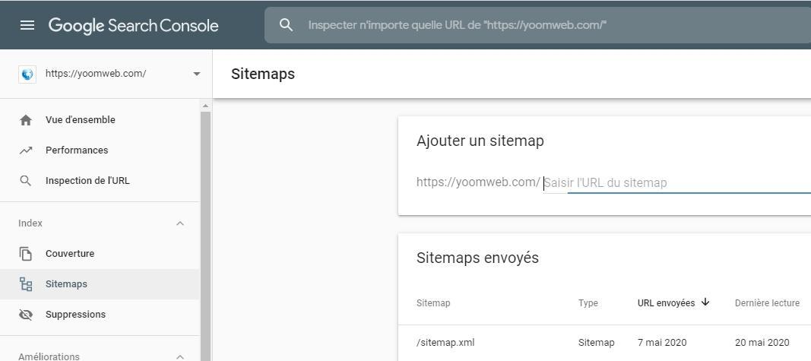Viewport: 811px width, 361px height.
Task: Sort by Dernière lecture column
Action: [766, 303]
